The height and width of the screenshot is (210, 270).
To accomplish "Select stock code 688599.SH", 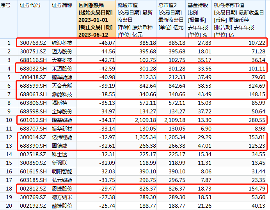I will (33, 86).
